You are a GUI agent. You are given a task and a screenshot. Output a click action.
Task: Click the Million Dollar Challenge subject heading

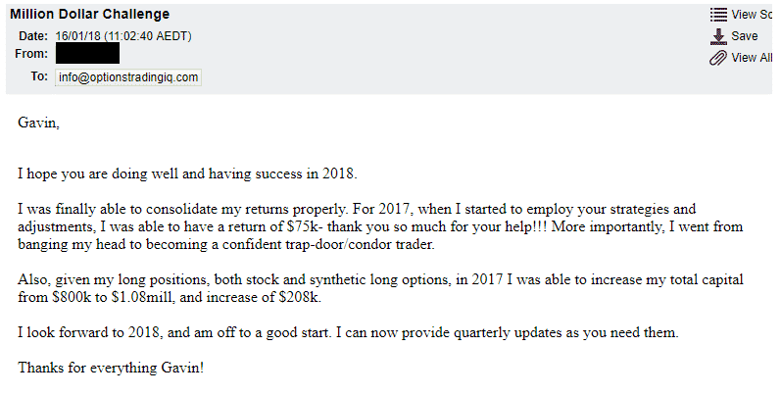89,14
